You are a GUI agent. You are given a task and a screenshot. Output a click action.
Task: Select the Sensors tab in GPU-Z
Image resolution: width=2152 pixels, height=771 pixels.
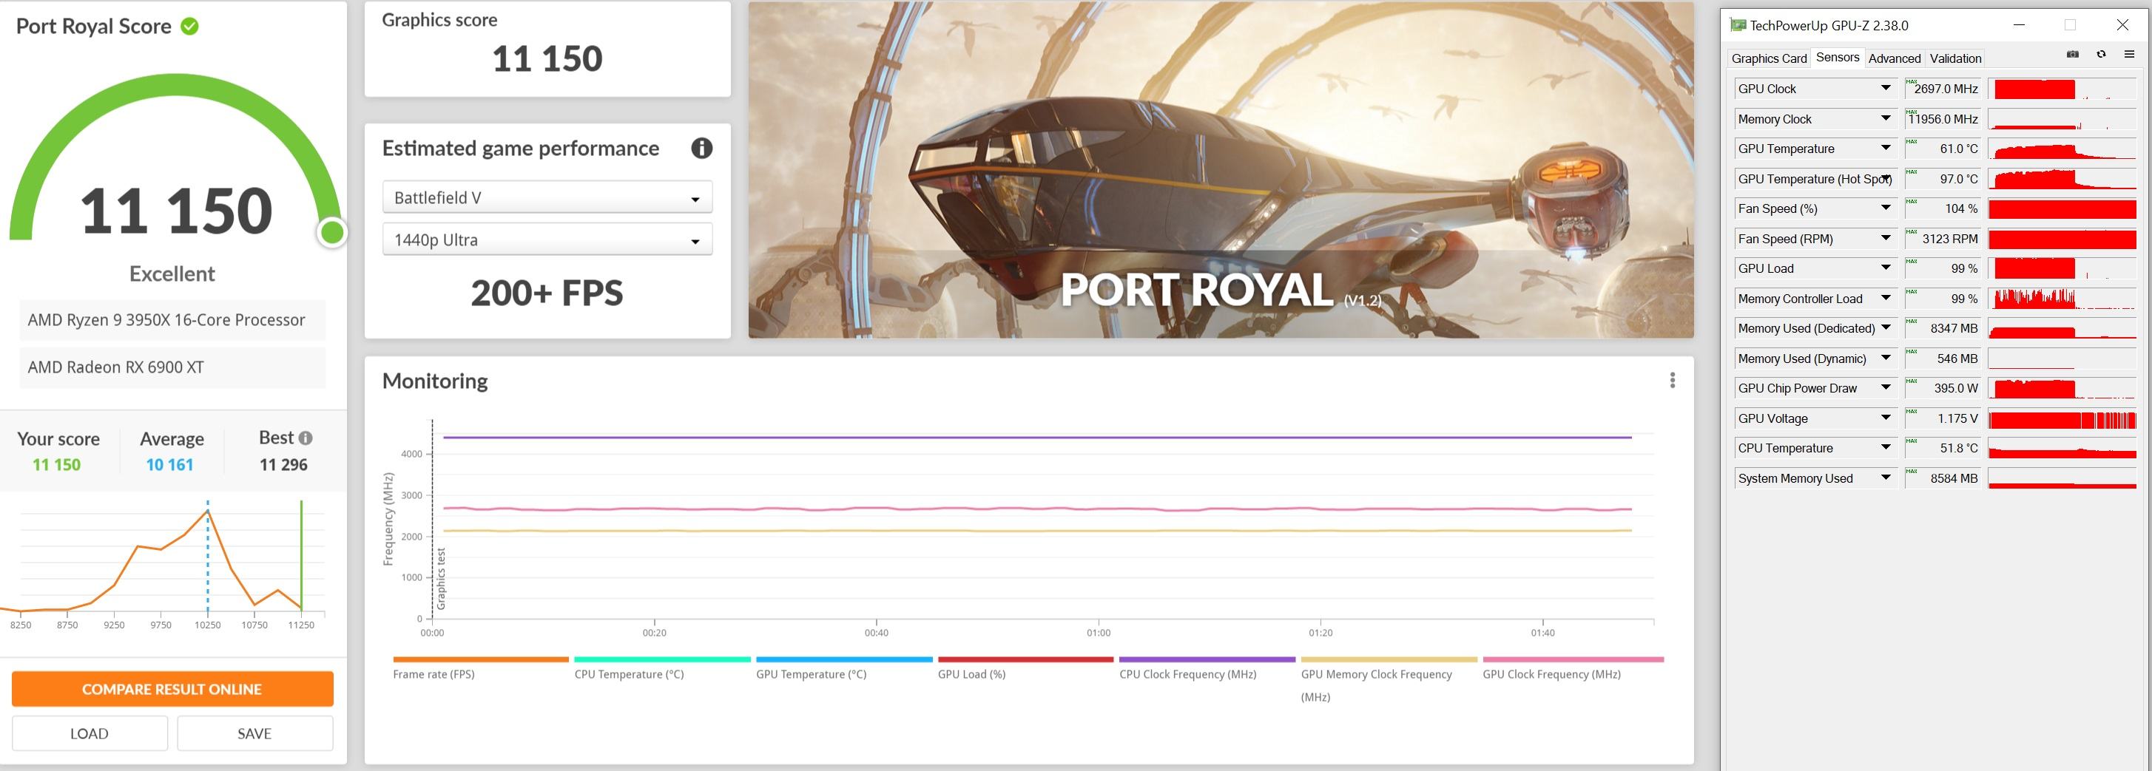click(1837, 58)
